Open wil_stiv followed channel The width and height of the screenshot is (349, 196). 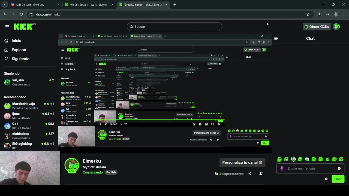(29, 82)
